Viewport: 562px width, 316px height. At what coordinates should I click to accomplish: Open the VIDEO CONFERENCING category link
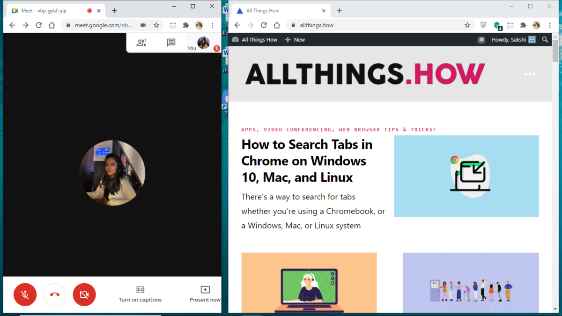coord(298,130)
